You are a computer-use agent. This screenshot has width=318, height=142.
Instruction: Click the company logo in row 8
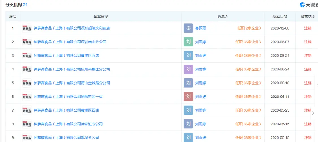tap(27, 124)
